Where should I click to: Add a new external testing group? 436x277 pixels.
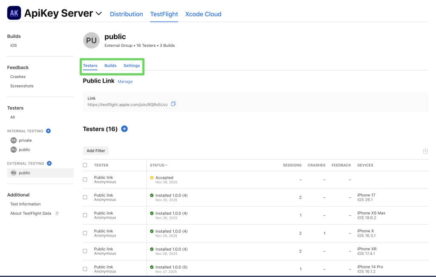[x=49, y=163]
